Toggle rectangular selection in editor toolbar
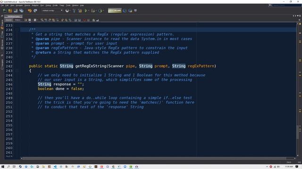This screenshot has height=169, width=302. [57, 20]
